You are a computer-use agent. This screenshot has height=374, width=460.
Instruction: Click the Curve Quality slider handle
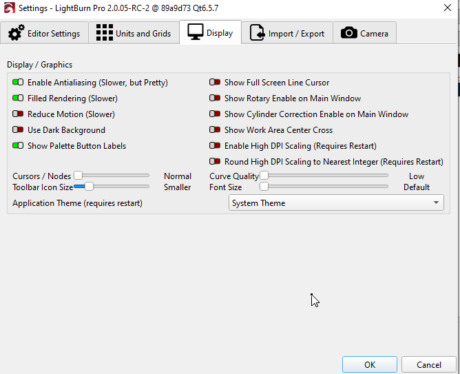(x=264, y=176)
